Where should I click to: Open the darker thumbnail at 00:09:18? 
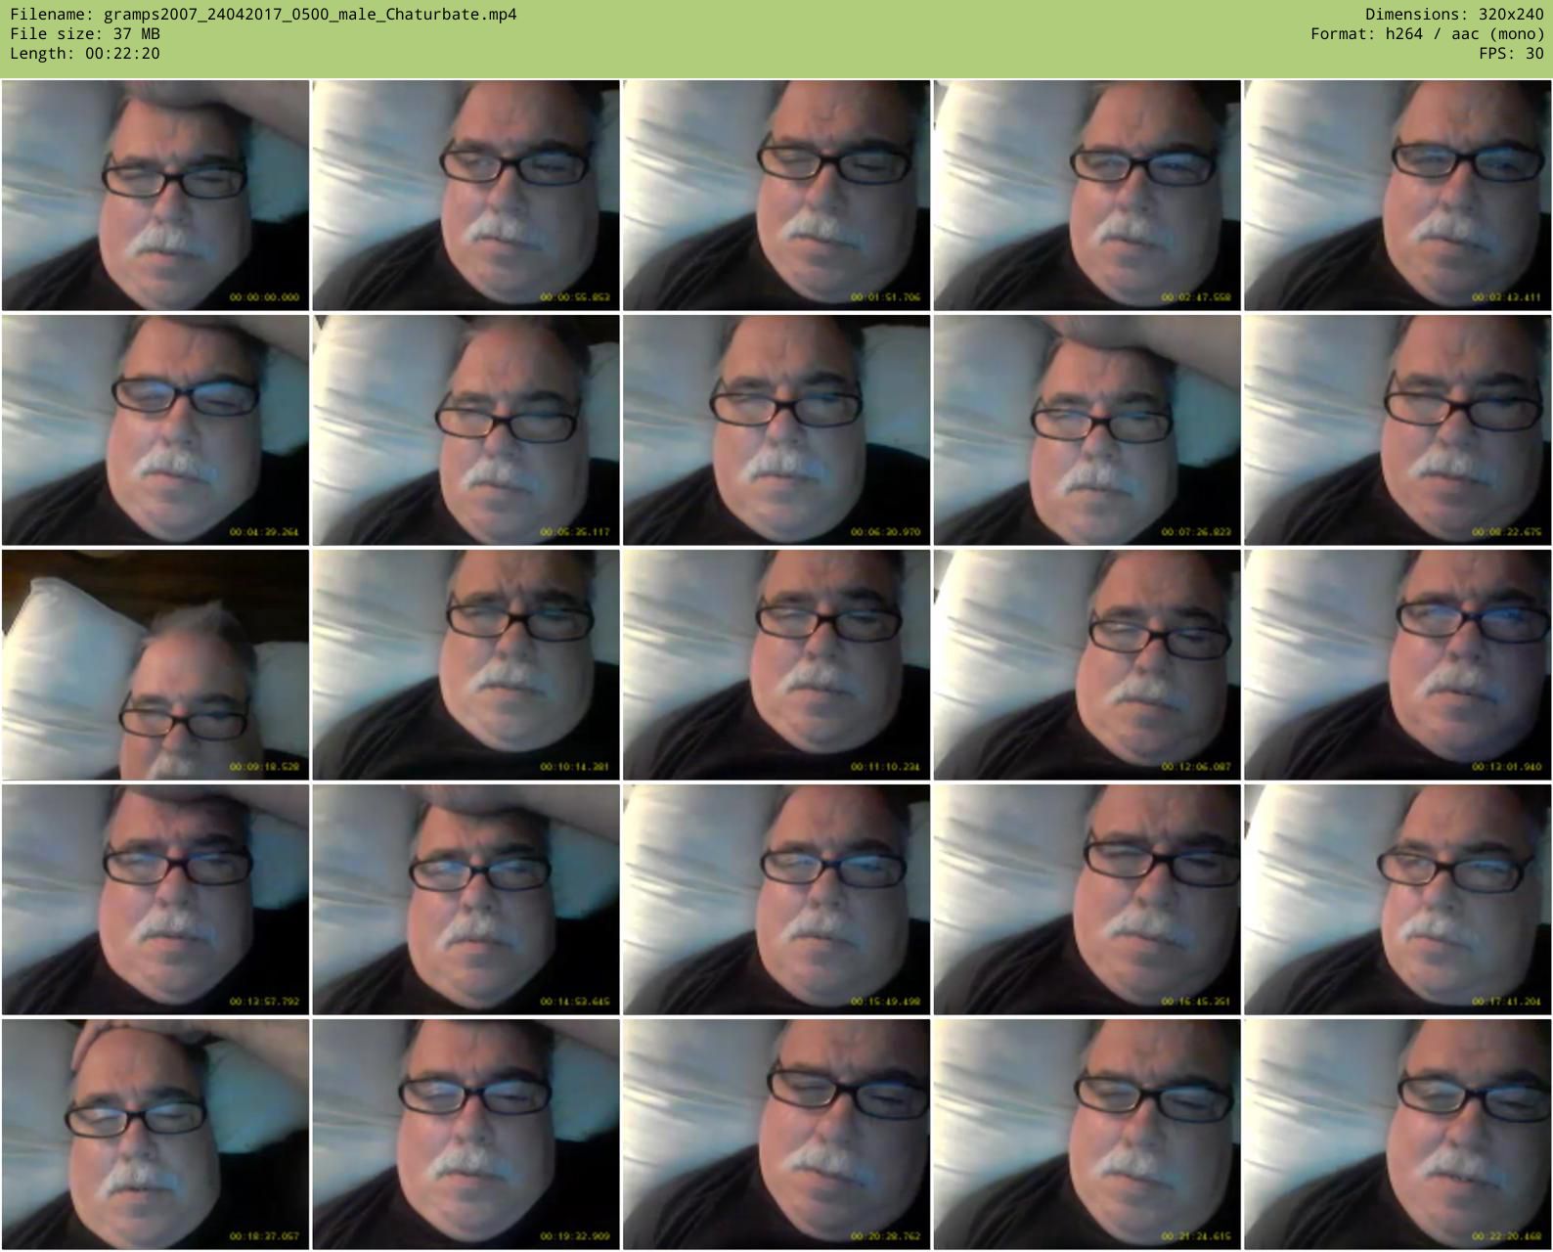point(155,665)
